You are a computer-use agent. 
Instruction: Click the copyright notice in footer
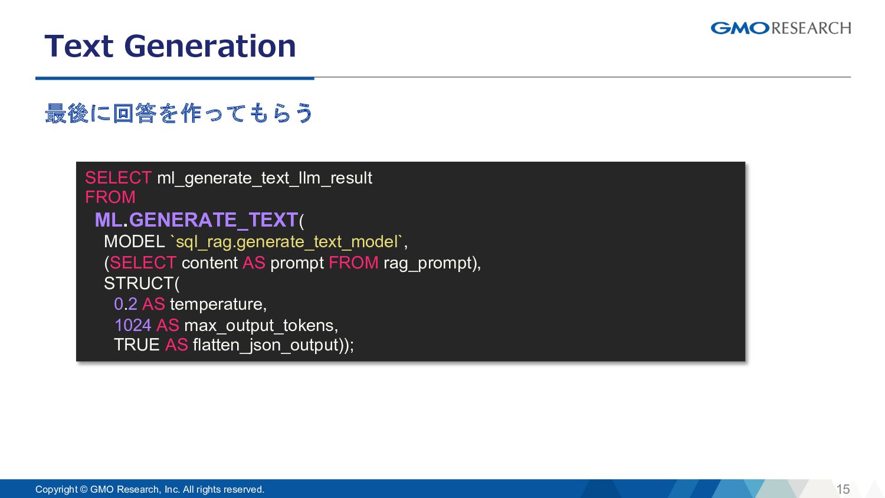[x=150, y=489]
